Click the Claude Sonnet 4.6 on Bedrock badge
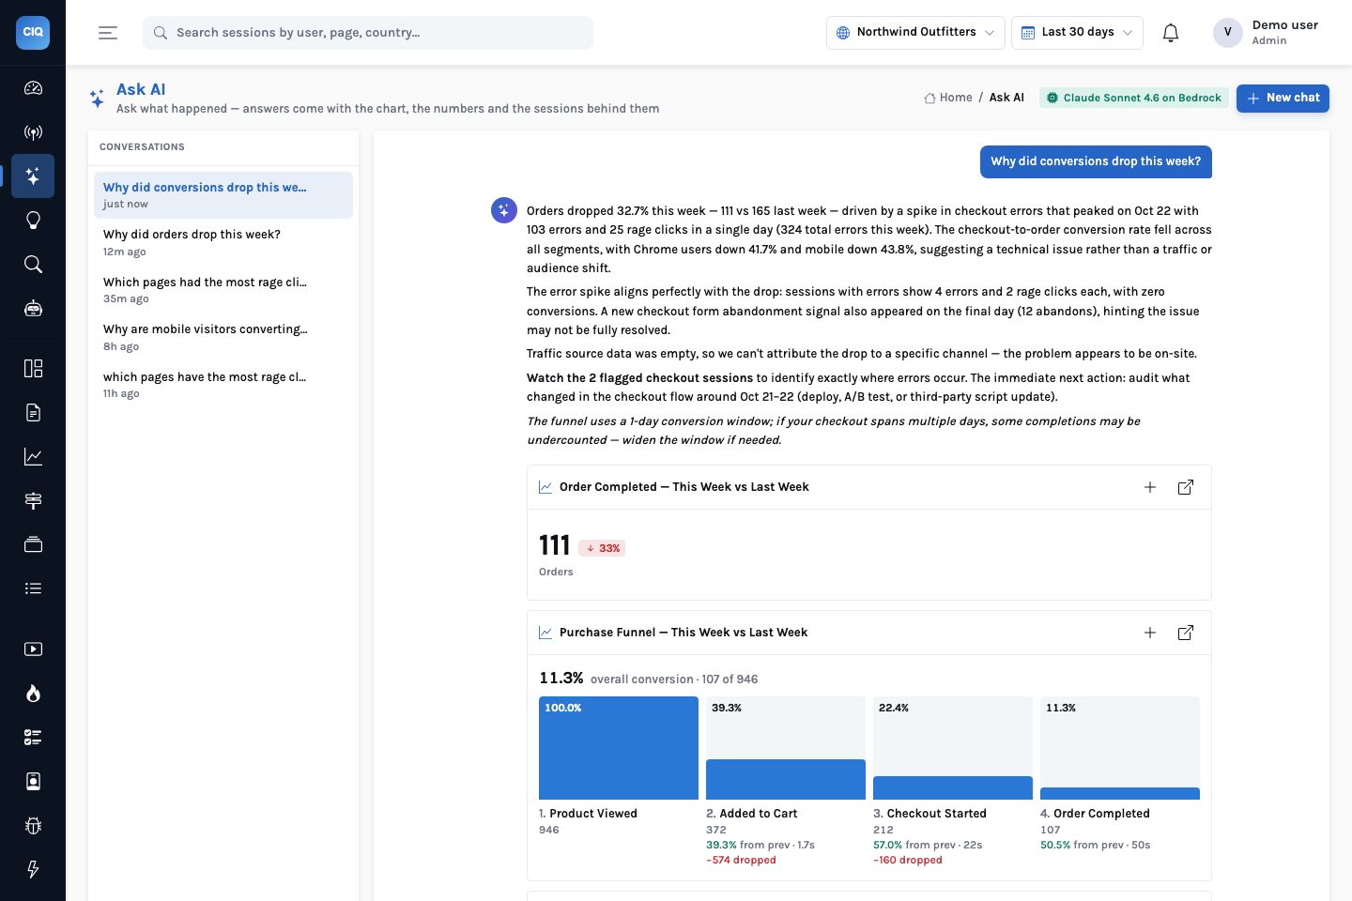The image size is (1352, 901). point(1134,98)
